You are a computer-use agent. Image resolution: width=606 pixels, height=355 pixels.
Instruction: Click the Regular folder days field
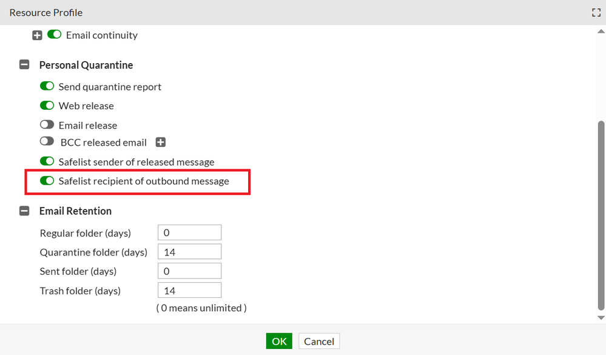(189, 232)
